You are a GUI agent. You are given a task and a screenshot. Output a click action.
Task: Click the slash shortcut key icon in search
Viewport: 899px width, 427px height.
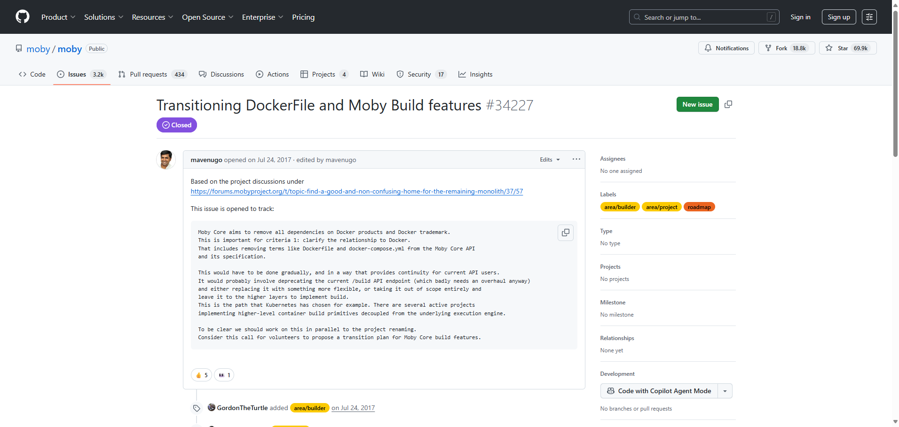click(771, 17)
